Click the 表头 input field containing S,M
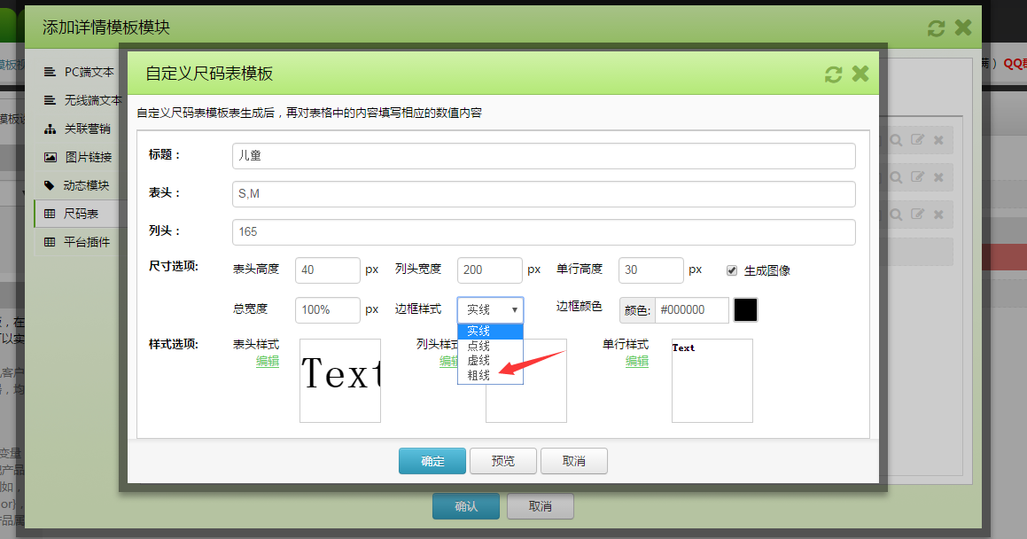The width and height of the screenshot is (1027, 539). coord(544,194)
